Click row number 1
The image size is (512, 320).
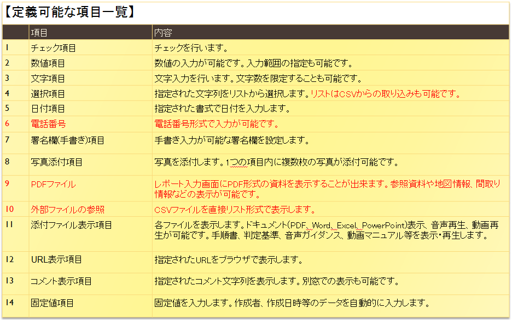click(x=7, y=48)
